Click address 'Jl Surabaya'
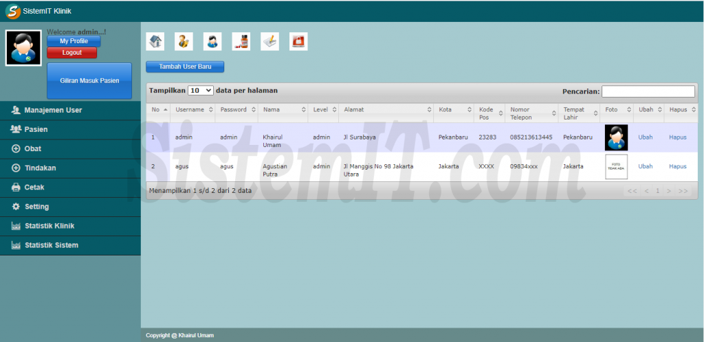The height and width of the screenshot is (342, 704). [x=360, y=137]
